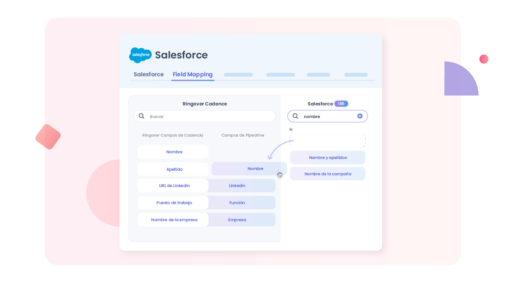Choose the Nombre de la campaña suggestion
The height and width of the screenshot is (283, 506).
click(x=327, y=173)
